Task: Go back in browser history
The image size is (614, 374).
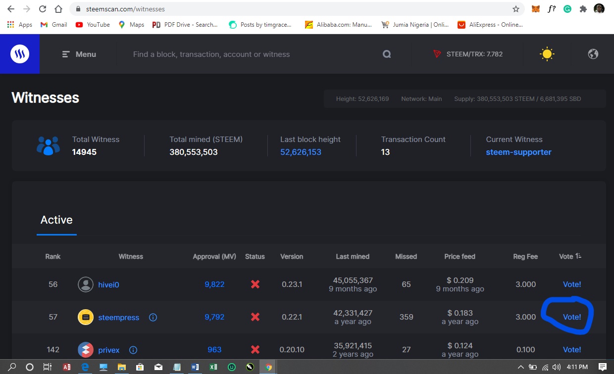Action: click(11, 9)
